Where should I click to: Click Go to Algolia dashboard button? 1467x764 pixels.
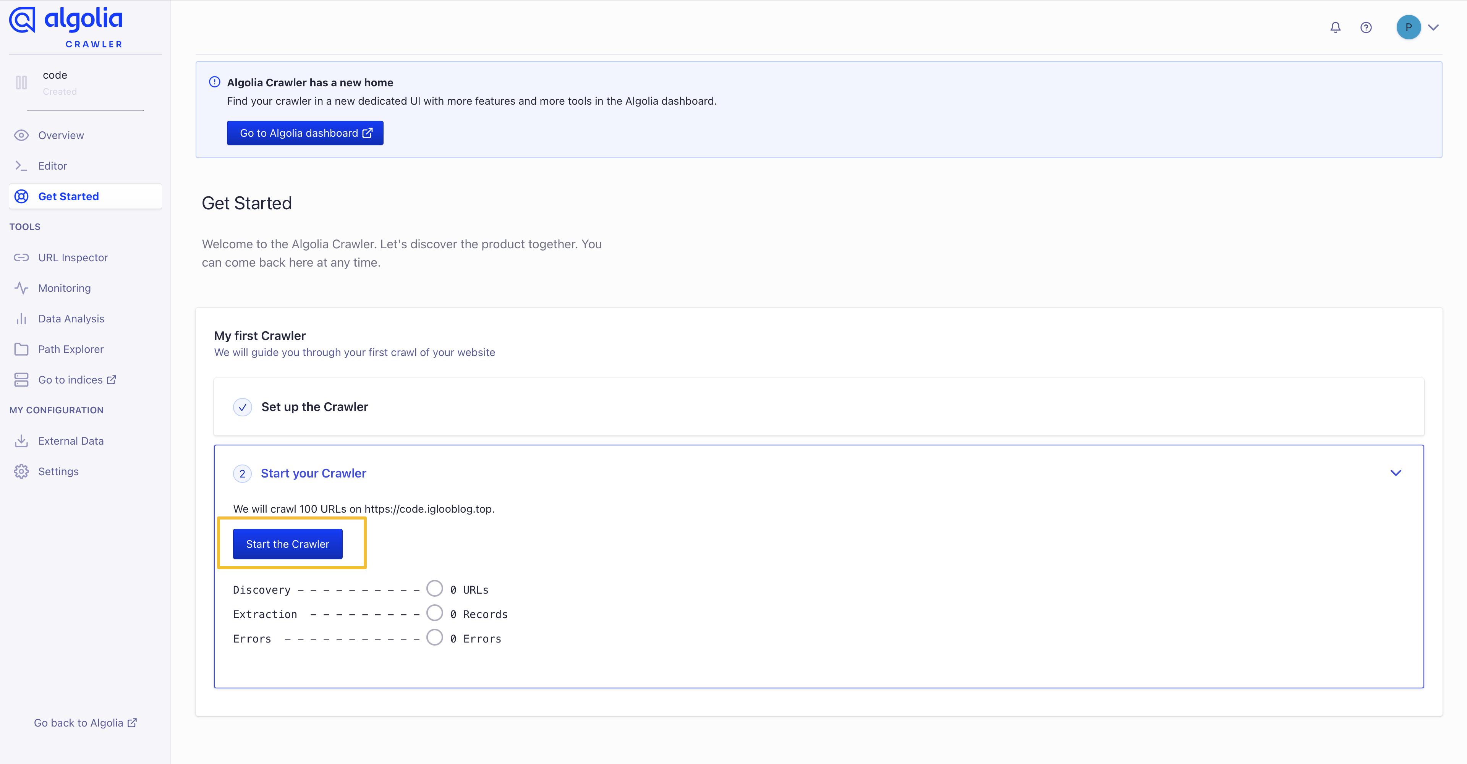click(305, 133)
